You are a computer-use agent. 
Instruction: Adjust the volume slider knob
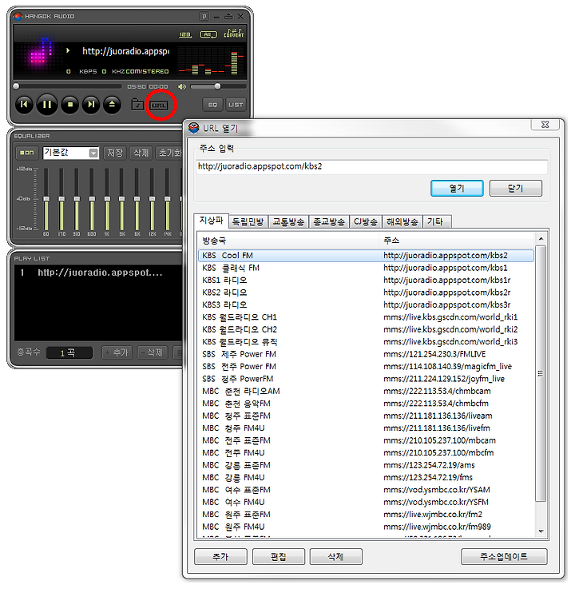(x=217, y=87)
